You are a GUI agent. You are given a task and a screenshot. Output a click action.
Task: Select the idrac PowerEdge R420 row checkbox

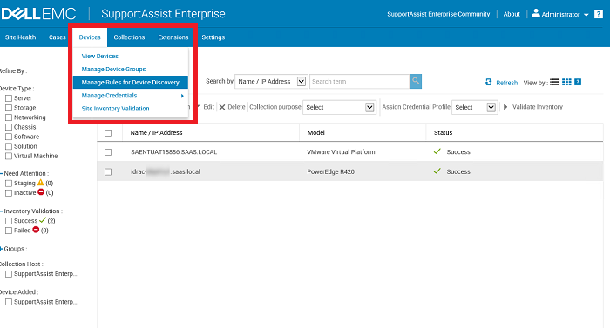tap(108, 171)
